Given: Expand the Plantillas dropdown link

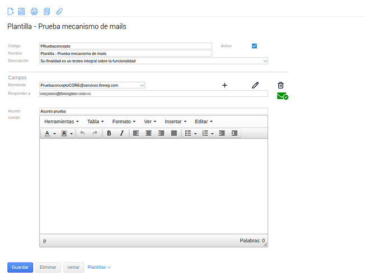Looking at the screenshot, I should pyautogui.click(x=99, y=268).
